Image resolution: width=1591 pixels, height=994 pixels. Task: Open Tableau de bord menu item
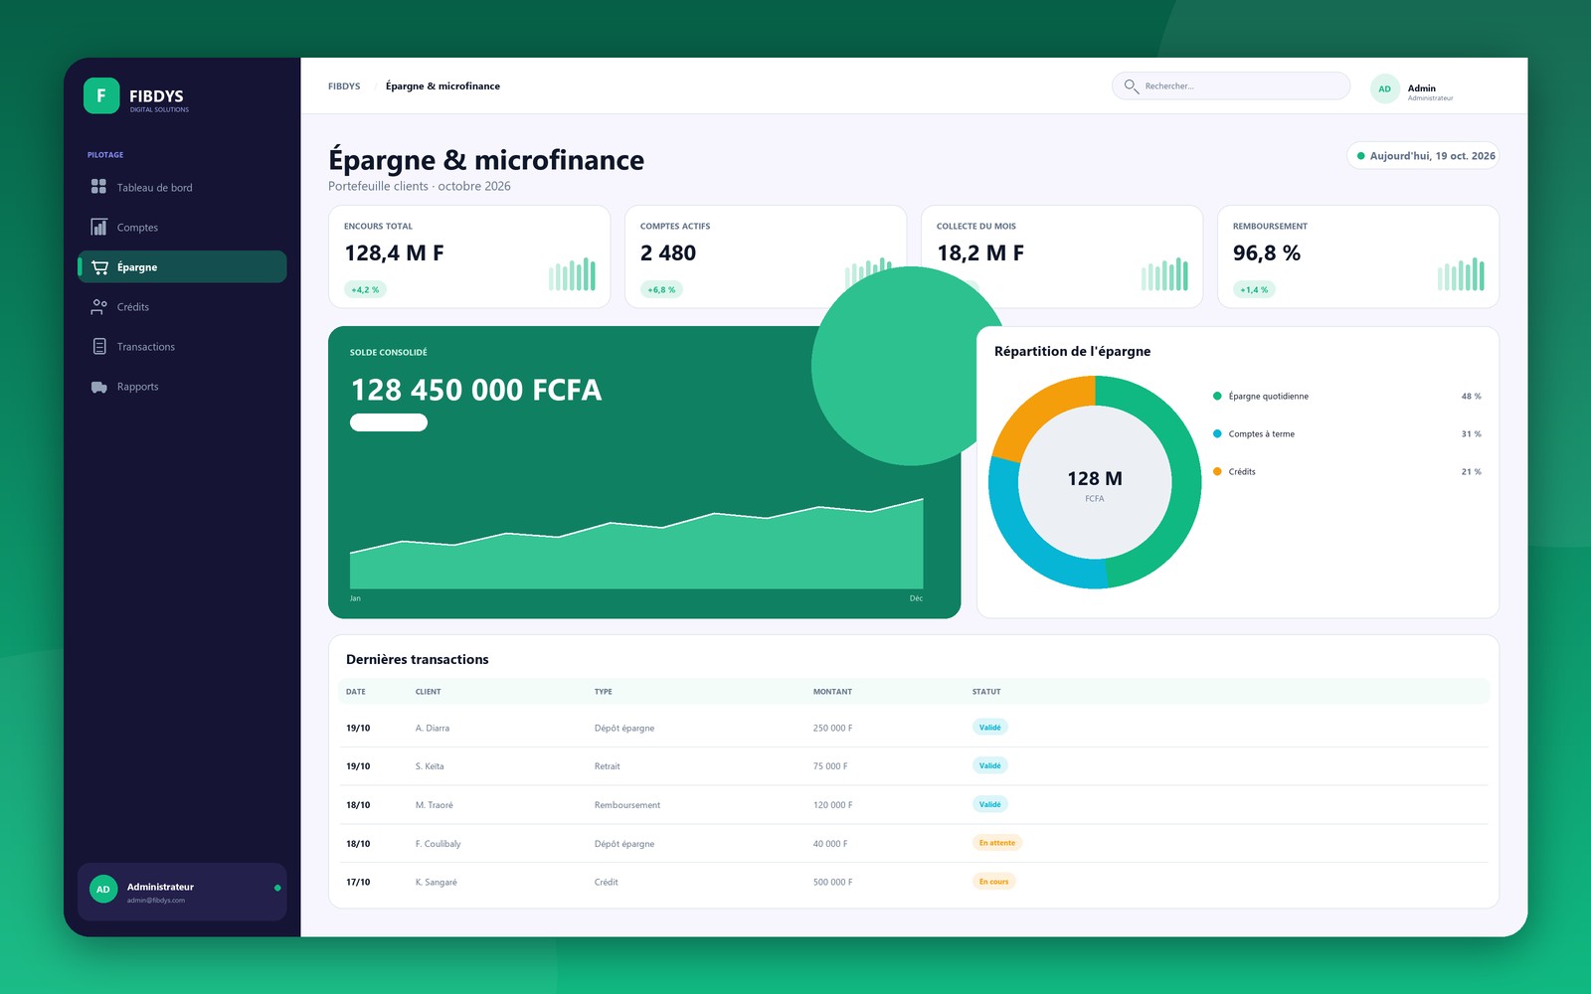182,187
